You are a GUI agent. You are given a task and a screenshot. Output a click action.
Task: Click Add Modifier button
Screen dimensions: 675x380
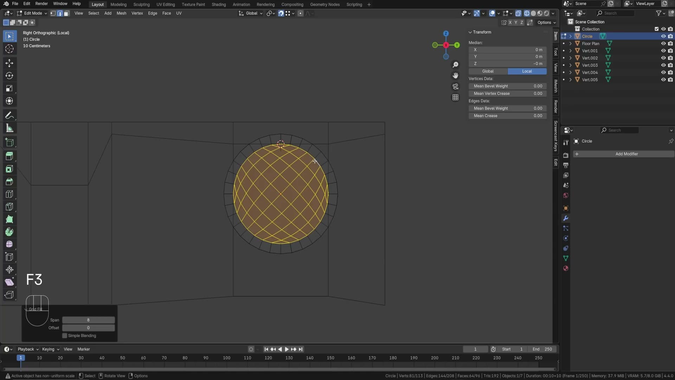[x=624, y=154]
